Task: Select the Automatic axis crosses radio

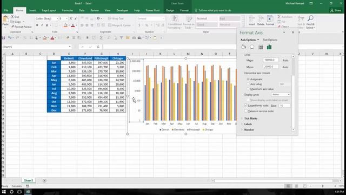Action: (x=248, y=79)
